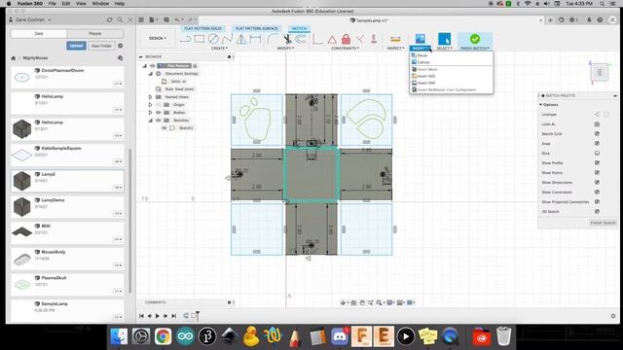Toggle the Sketch Grid checkbox

tap(597, 134)
